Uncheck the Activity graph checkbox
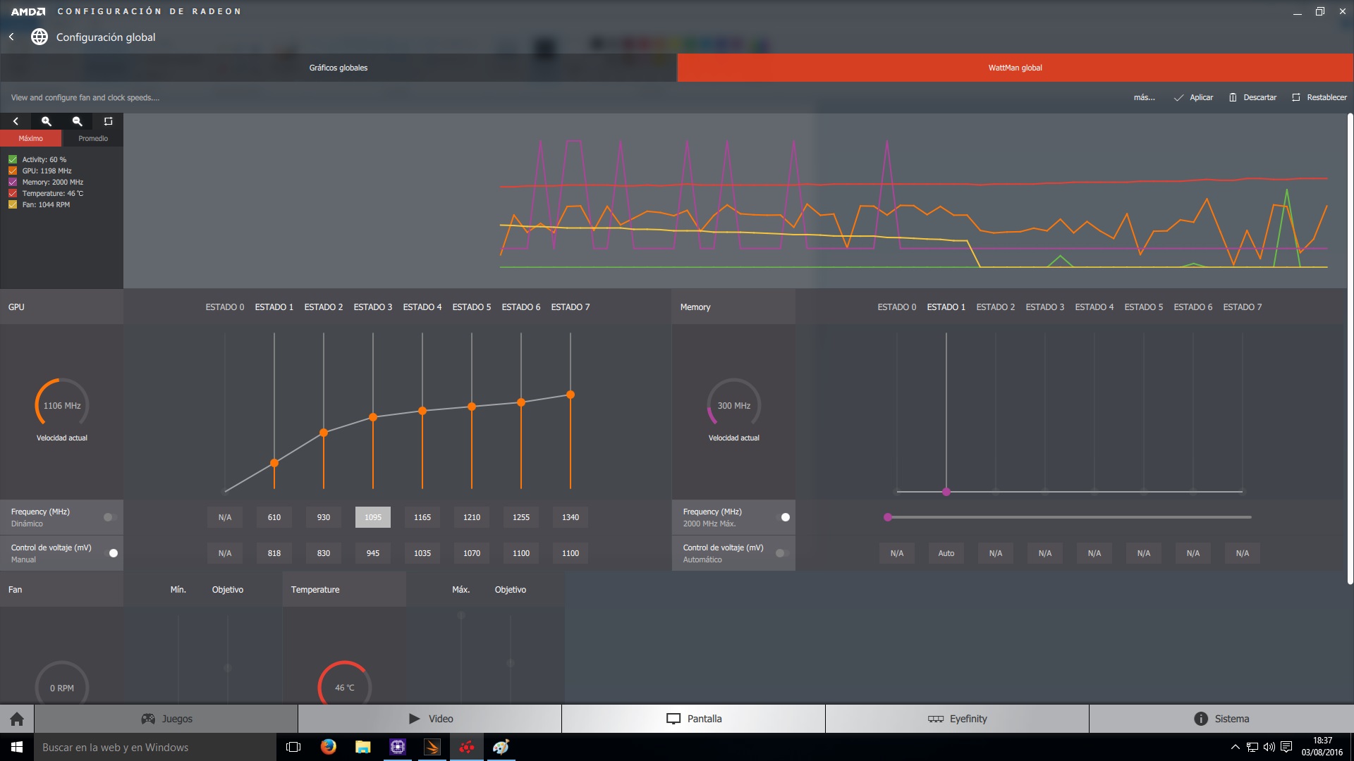The width and height of the screenshot is (1354, 761). (x=13, y=159)
